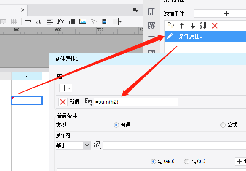Click the 'ab' rich text icon
The width and height of the screenshot is (246, 171).
38,21
